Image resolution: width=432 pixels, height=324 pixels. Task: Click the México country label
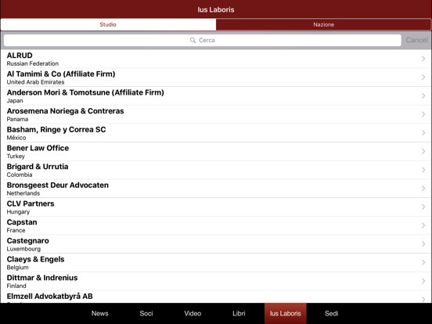tap(16, 138)
